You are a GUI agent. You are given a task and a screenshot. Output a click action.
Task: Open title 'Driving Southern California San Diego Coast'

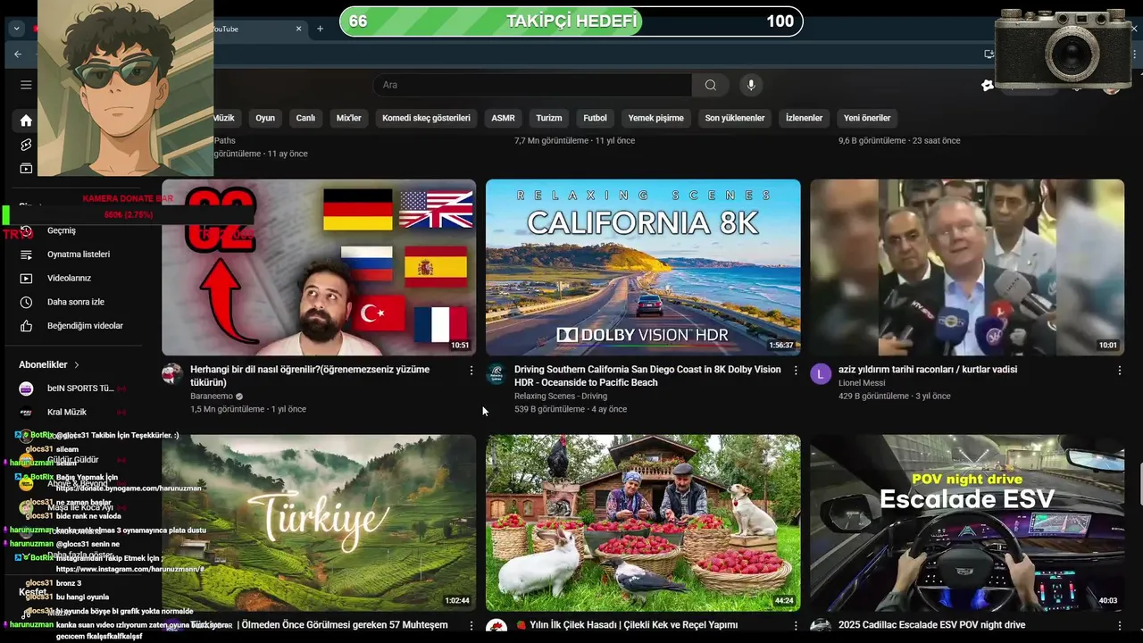647,376
